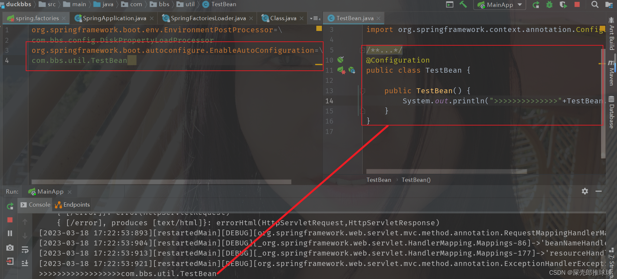Open the MainApp run configuration dropdown
617x279 pixels.
(x=500, y=5)
